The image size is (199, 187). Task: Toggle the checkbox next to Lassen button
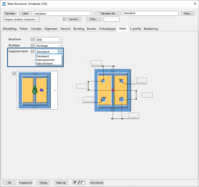[x=65, y=19]
